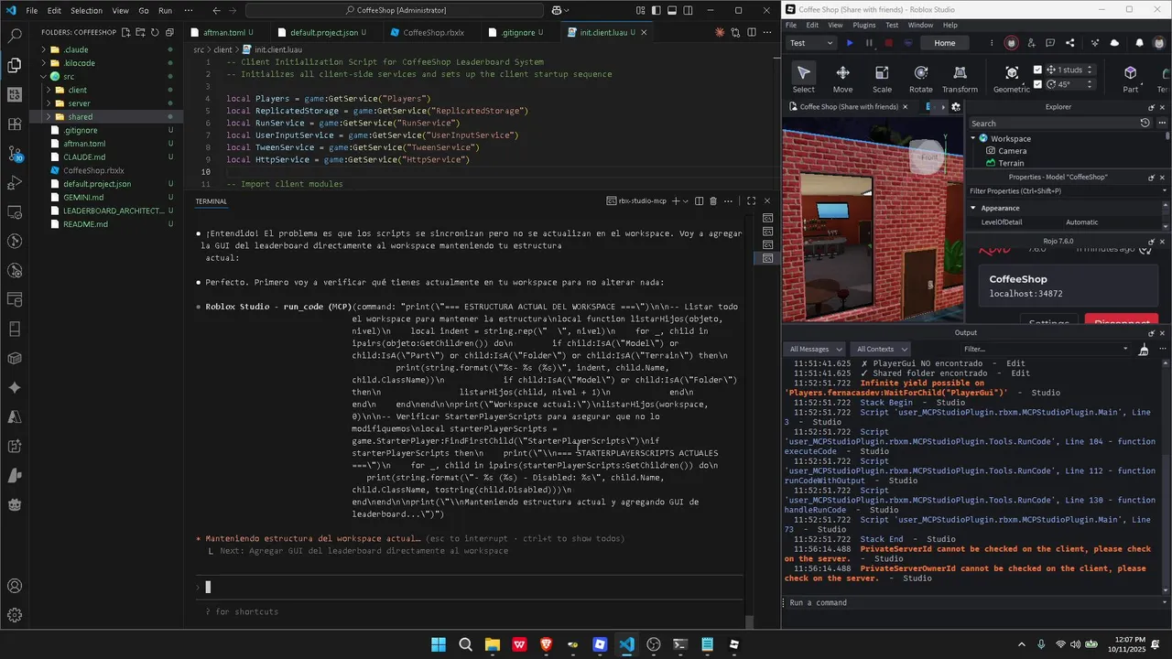This screenshot has height=659, width=1172.
Task: Open Accounts icon in VS Code
Action: (15, 586)
